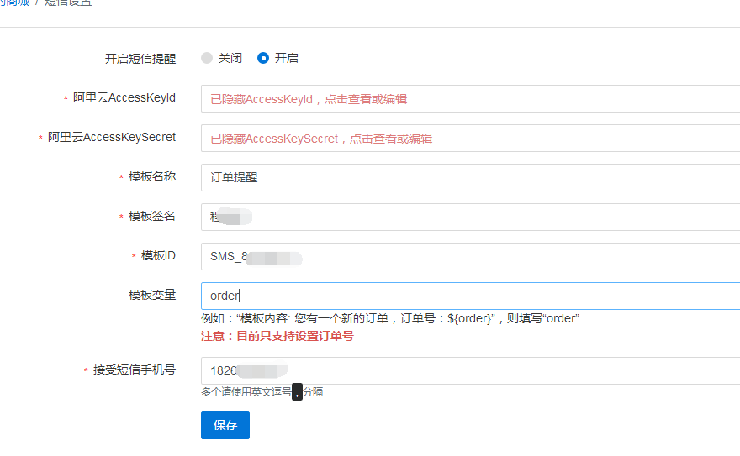The height and width of the screenshot is (456, 740).
Task: Select the 开启 radio button
Action: click(263, 58)
